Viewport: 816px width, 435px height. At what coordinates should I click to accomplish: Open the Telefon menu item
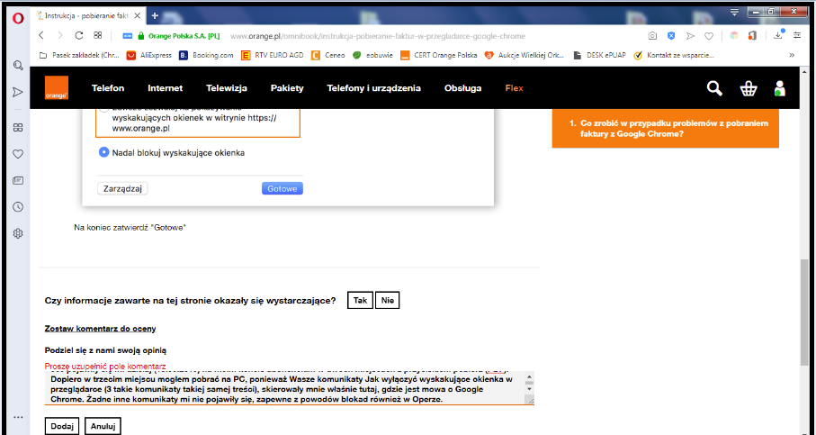pyautogui.click(x=108, y=88)
